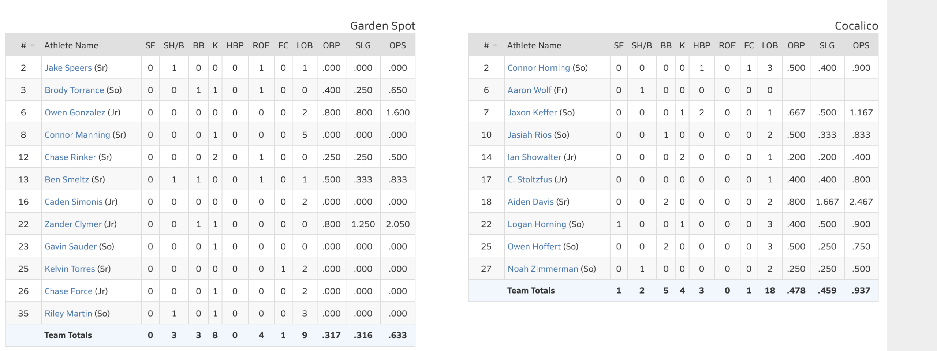937x351 pixels.
Task: View Owen Gonzalez athlete page
Action: point(75,112)
